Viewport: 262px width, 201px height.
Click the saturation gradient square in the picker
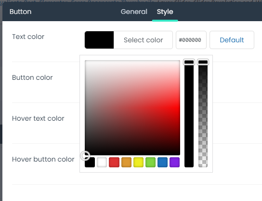132,108
